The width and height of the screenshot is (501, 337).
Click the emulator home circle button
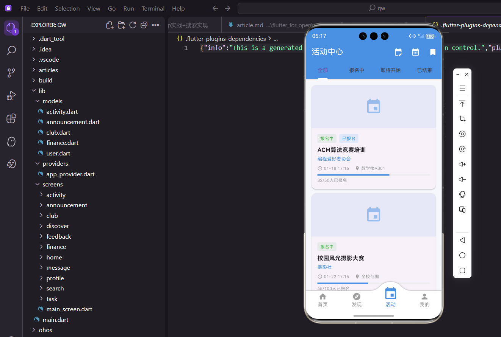(462, 255)
